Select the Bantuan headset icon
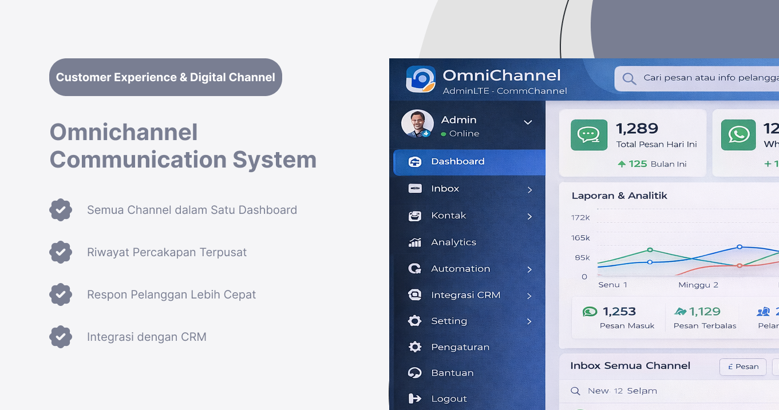 [x=414, y=373]
